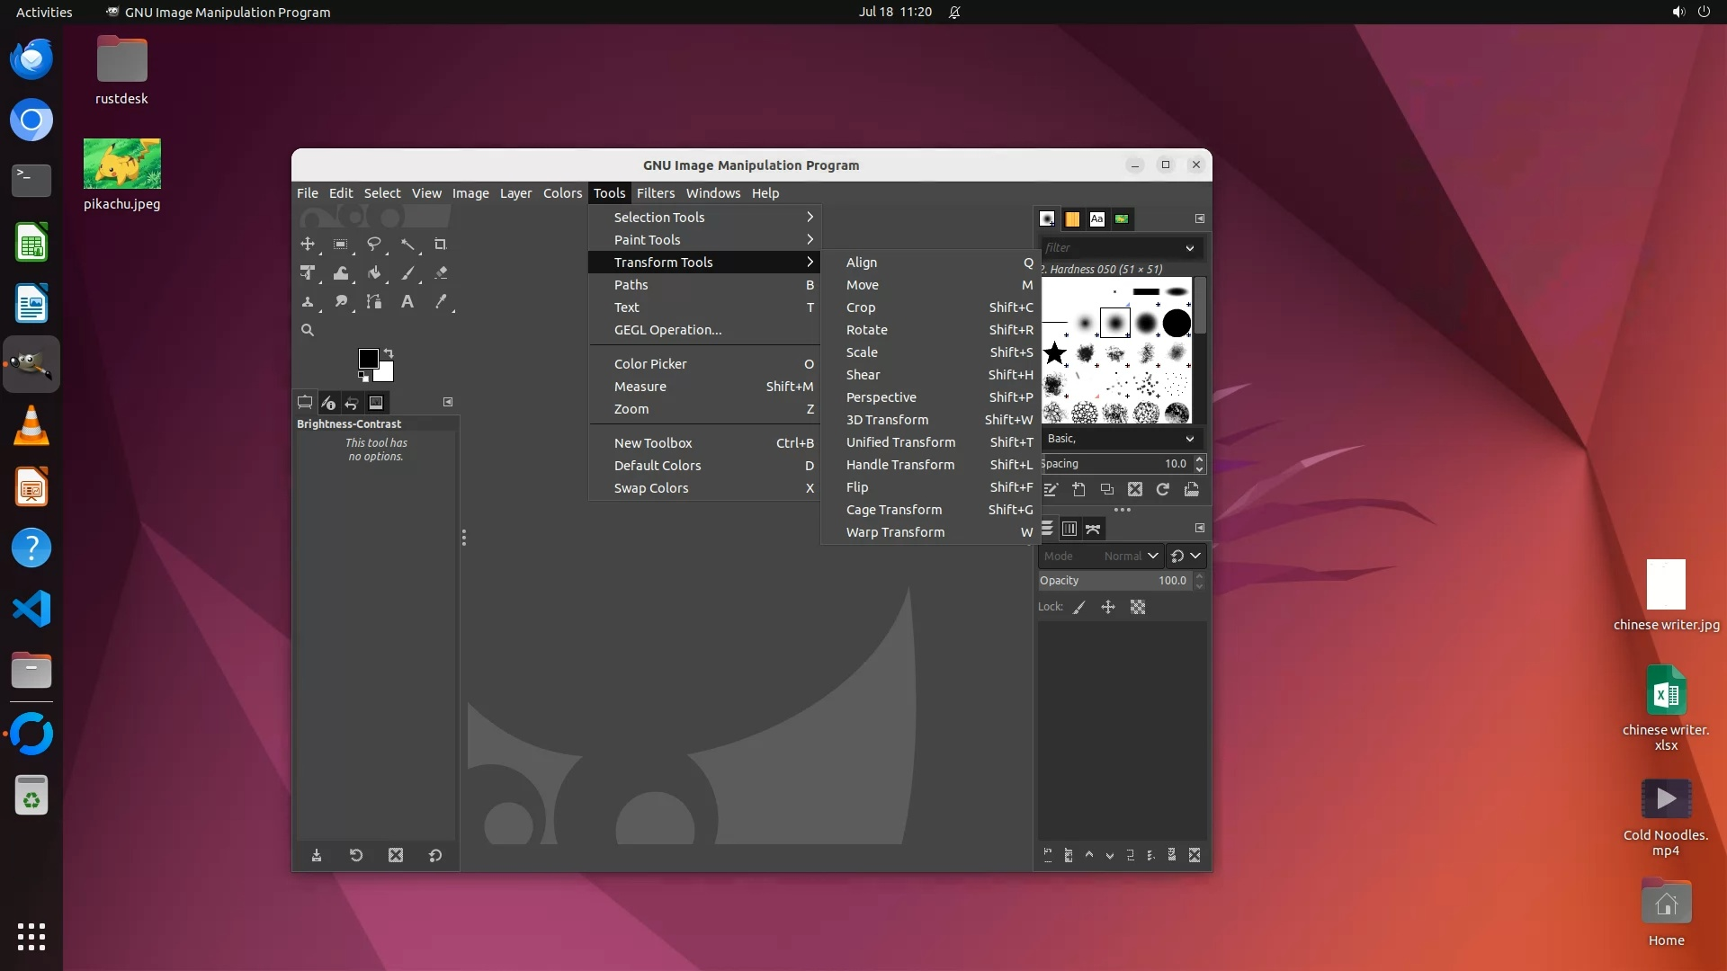Select the black star brush thumbnail
This screenshot has width=1727, height=971.
pos(1055,353)
